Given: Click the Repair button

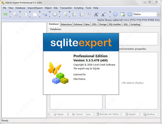Looking at the screenshot, I should (130, 114).
